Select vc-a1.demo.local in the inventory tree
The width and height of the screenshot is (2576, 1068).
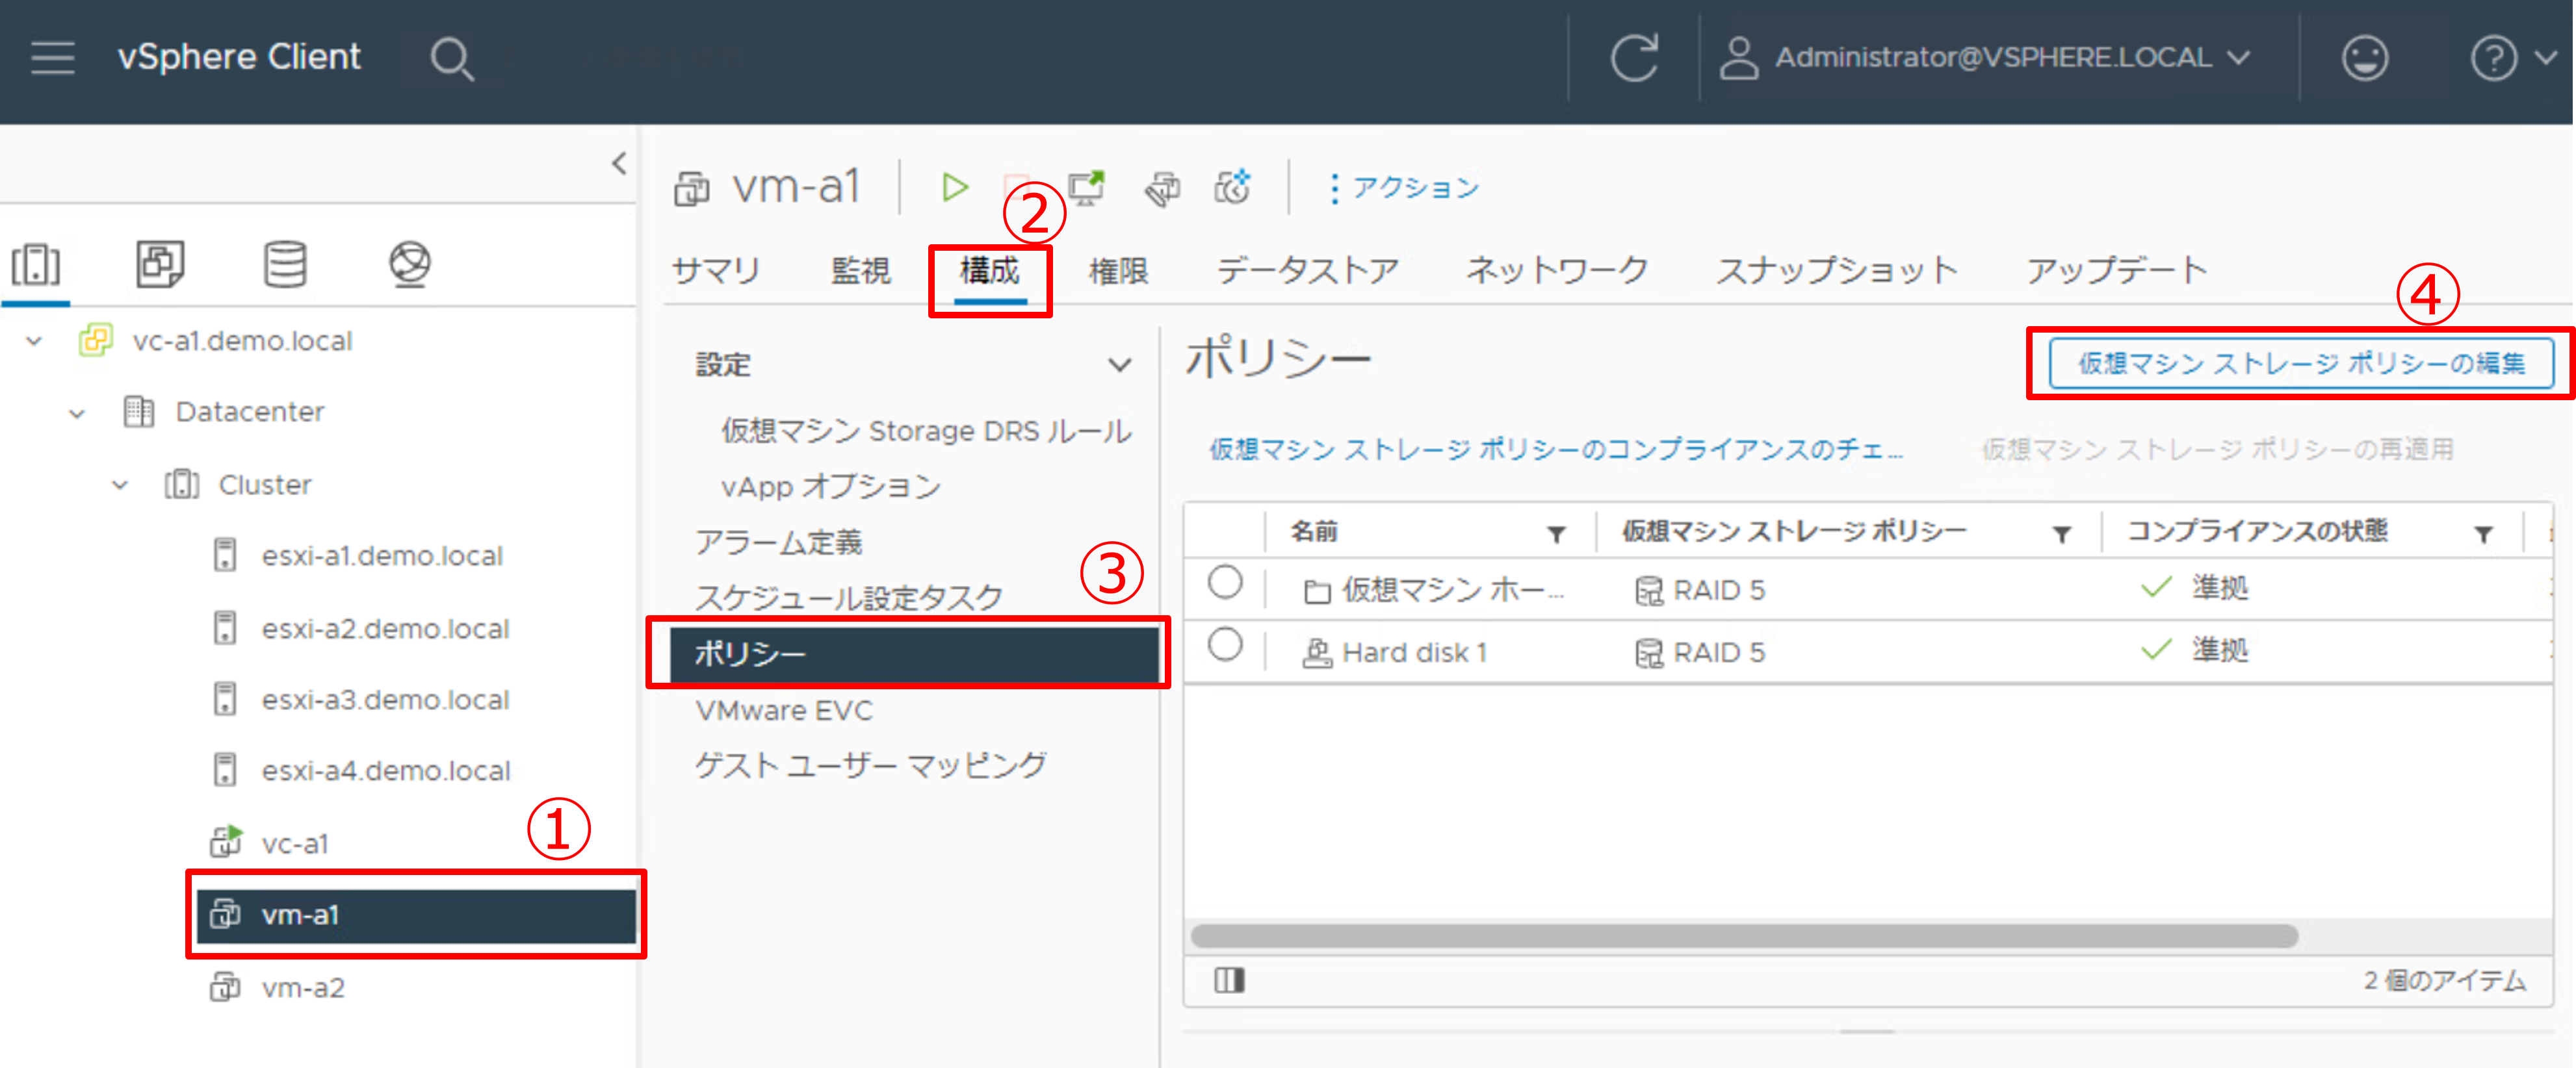point(242,342)
